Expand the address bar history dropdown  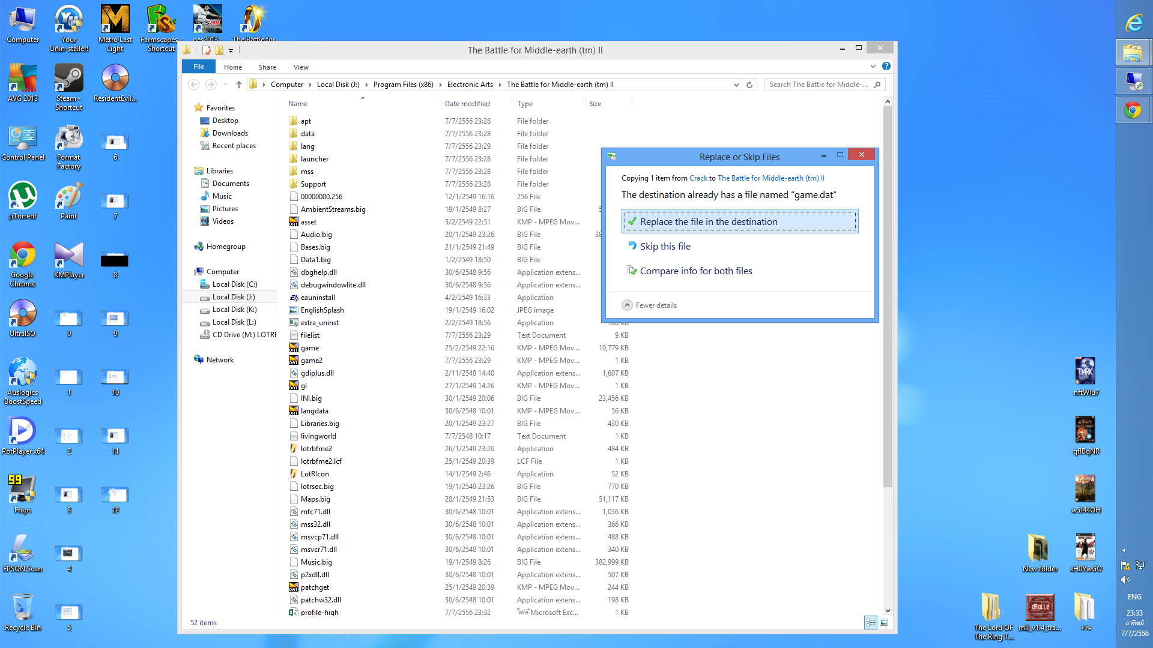coord(736,85)
